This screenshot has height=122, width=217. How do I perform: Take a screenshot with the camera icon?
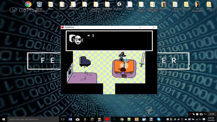point(201,114)
